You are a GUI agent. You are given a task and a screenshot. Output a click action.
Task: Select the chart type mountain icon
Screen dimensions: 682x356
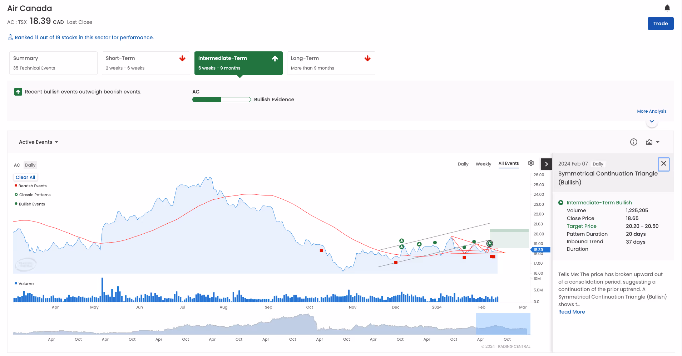click(x=649, y=142)
